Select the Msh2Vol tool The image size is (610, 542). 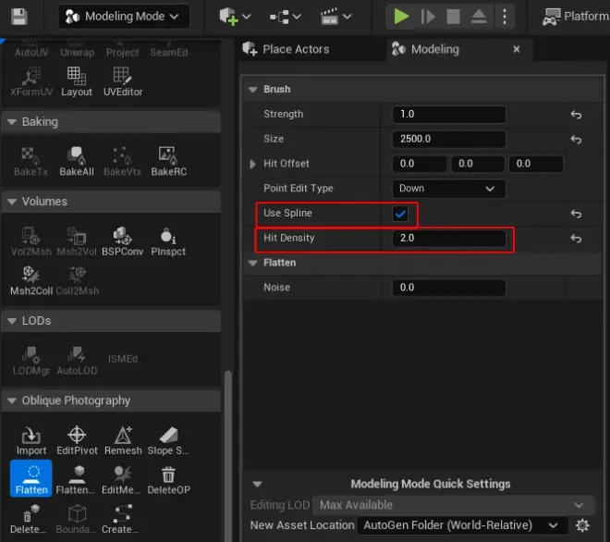[x=77, y=241]
